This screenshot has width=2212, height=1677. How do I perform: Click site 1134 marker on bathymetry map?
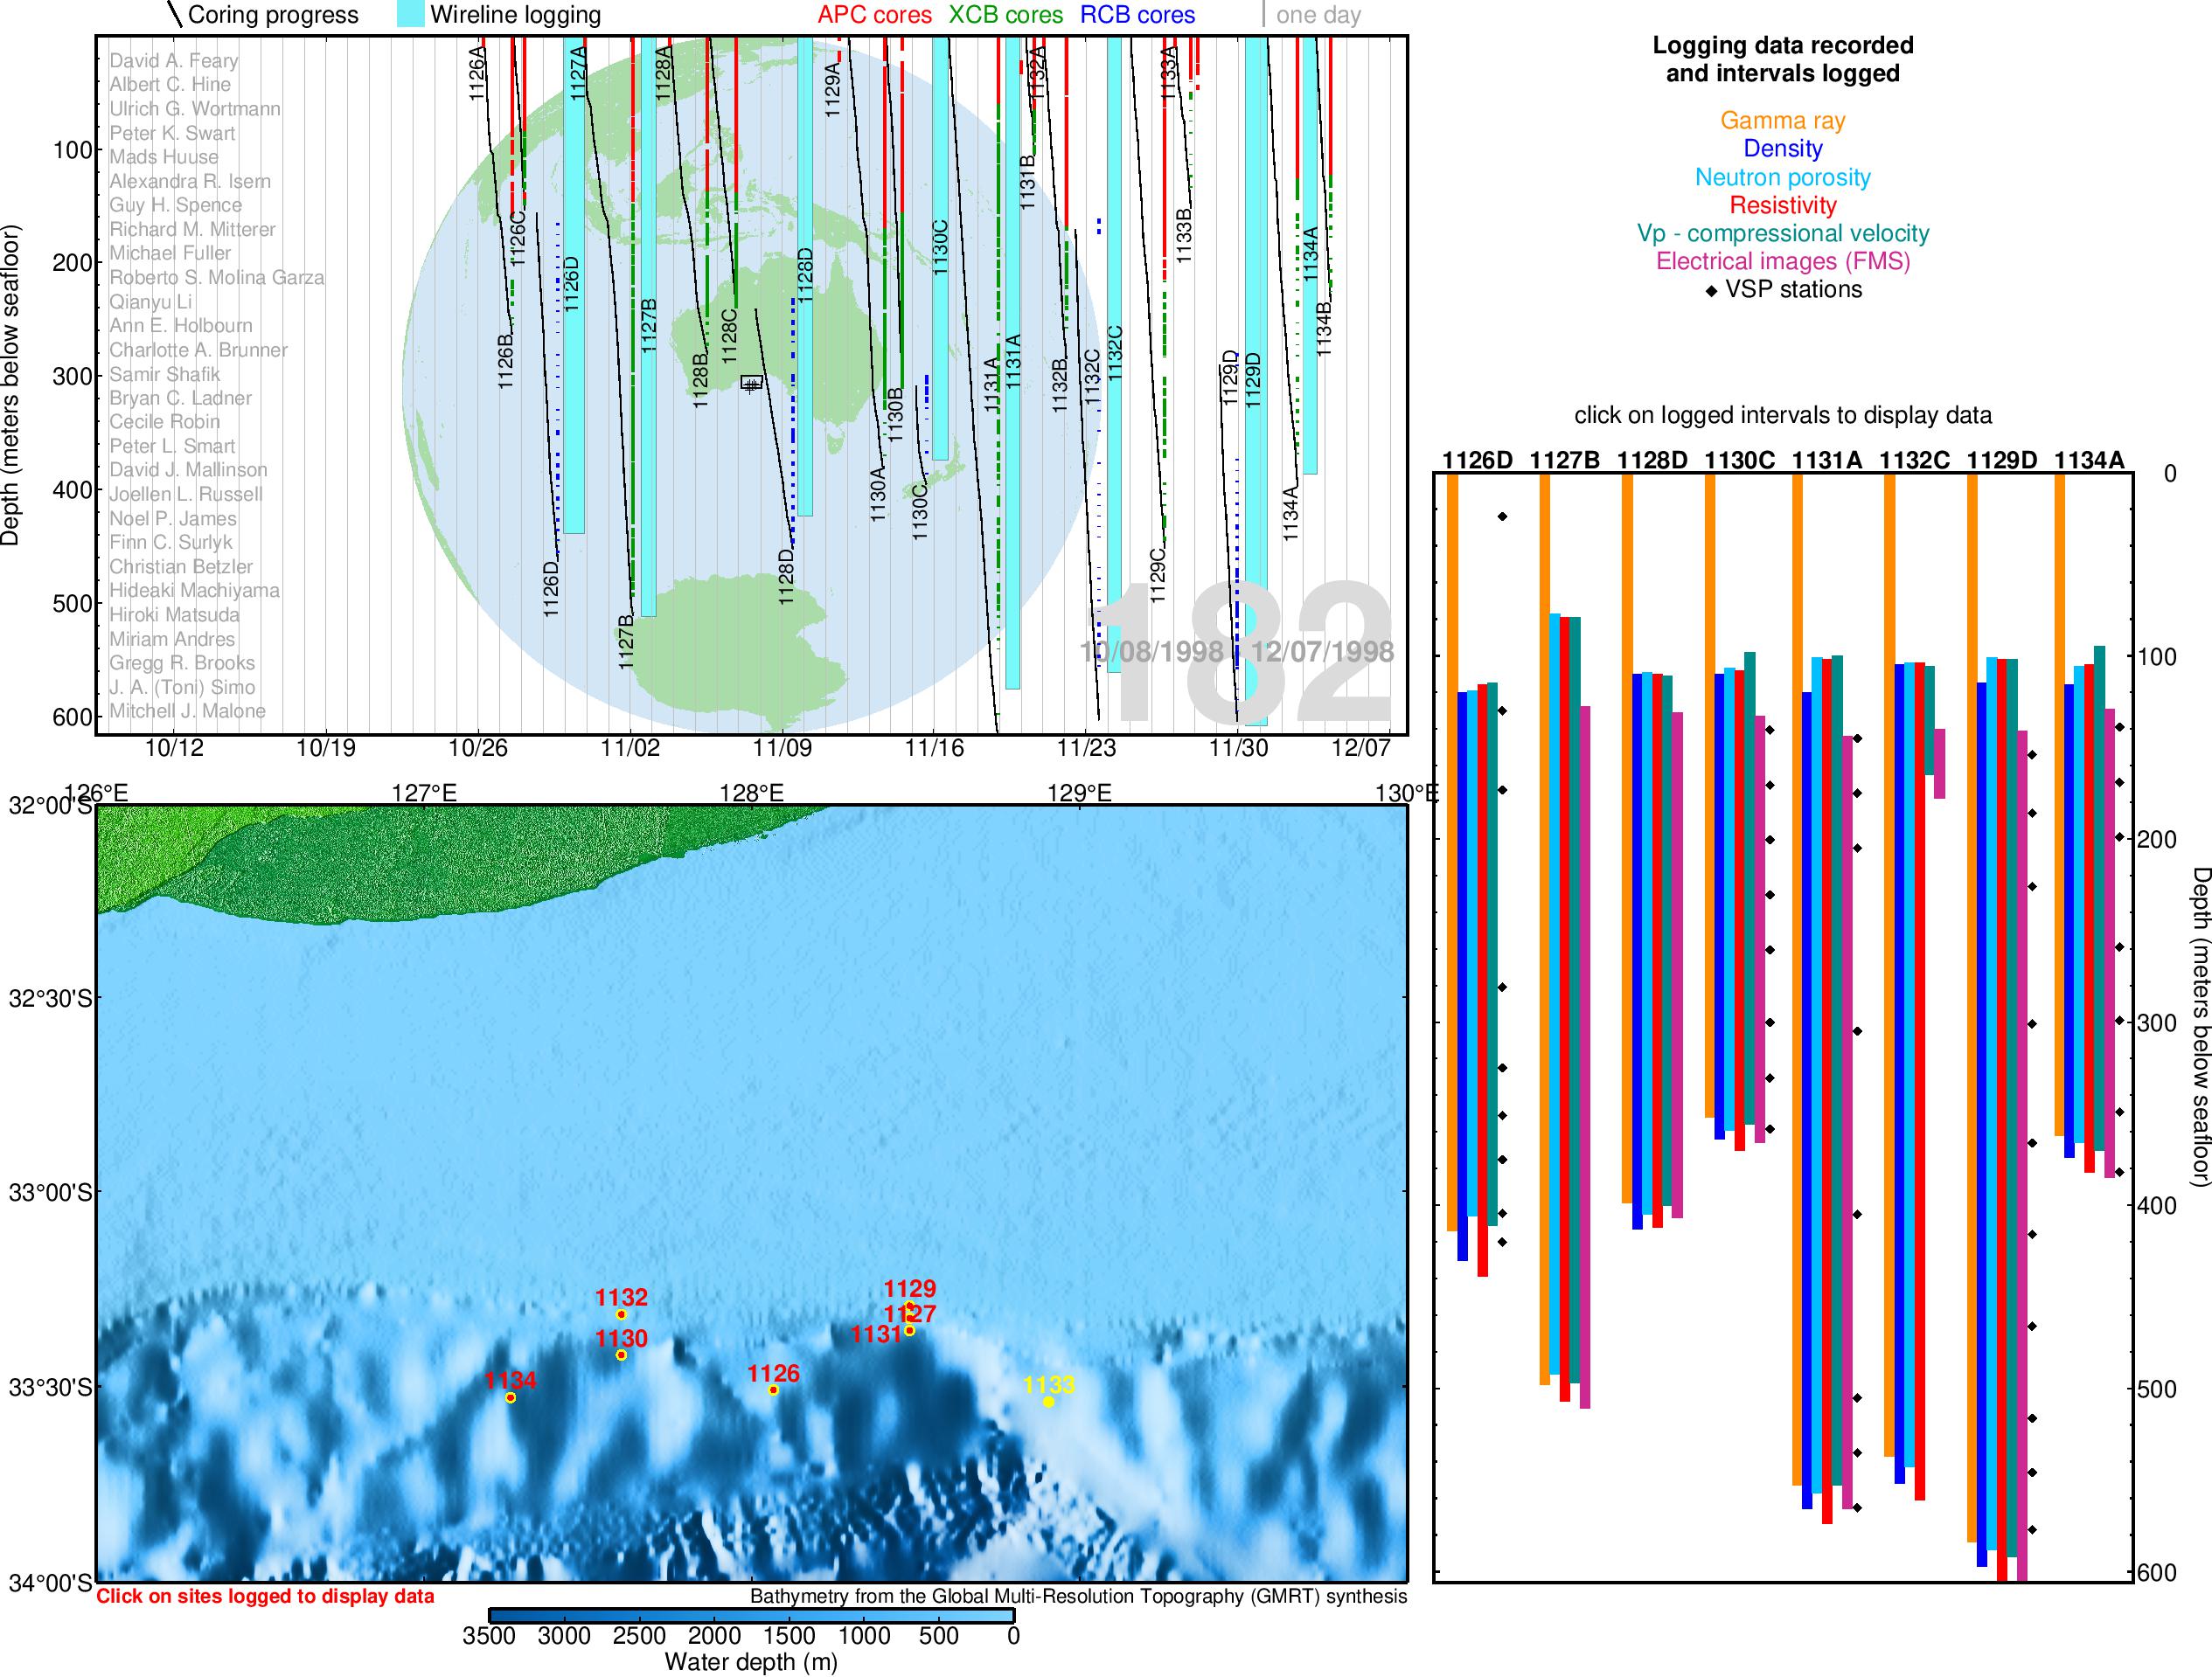(510, 1397)
